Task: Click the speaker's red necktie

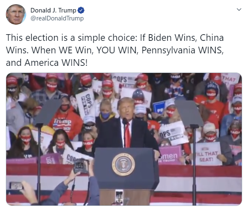Action: click(x=127, y=135)
